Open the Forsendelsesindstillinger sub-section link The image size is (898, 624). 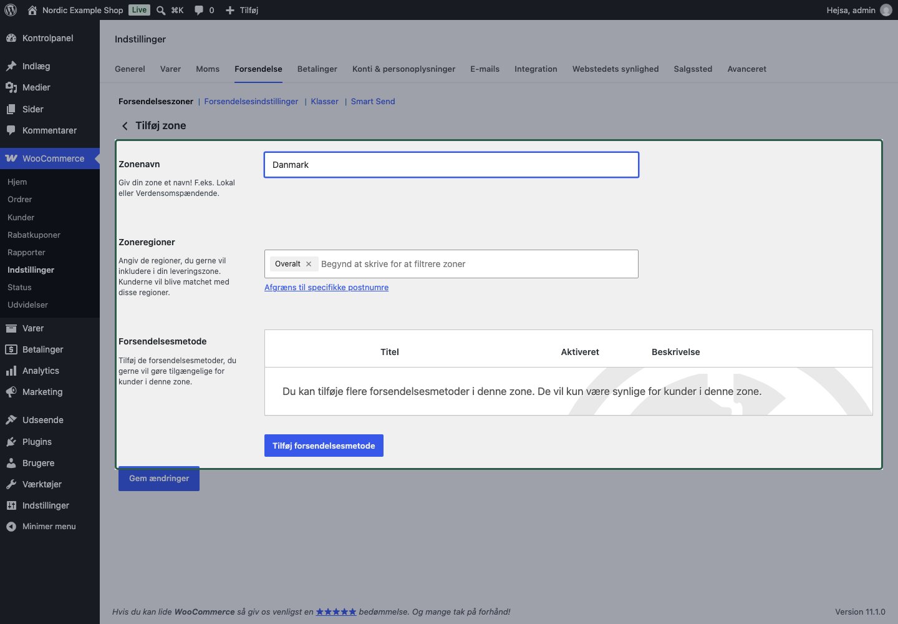point(251,102)
